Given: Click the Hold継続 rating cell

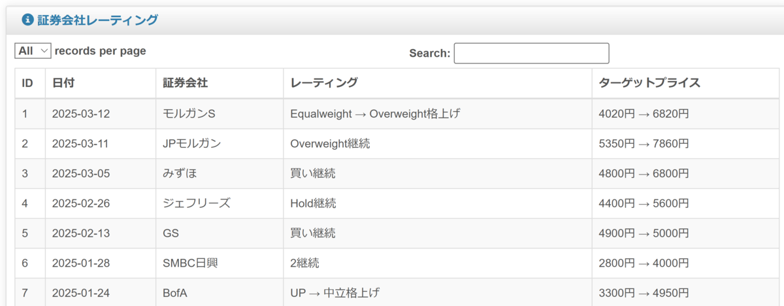Looking at the screenshot, I should click(438, 203).
